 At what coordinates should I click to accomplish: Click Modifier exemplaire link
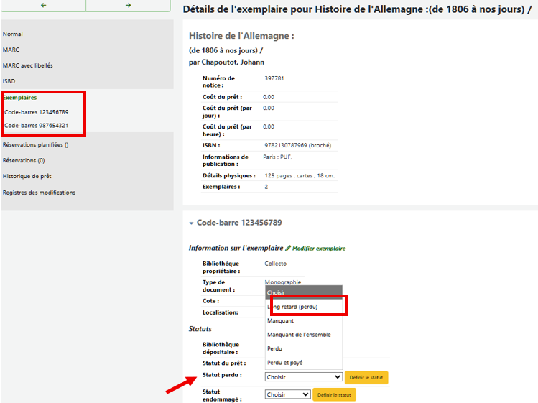[319, 249]
